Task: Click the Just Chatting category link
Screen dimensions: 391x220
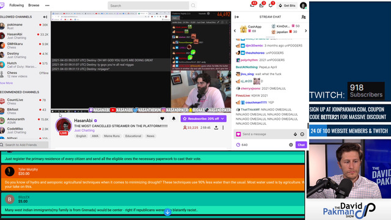Action: pos(84,130)
